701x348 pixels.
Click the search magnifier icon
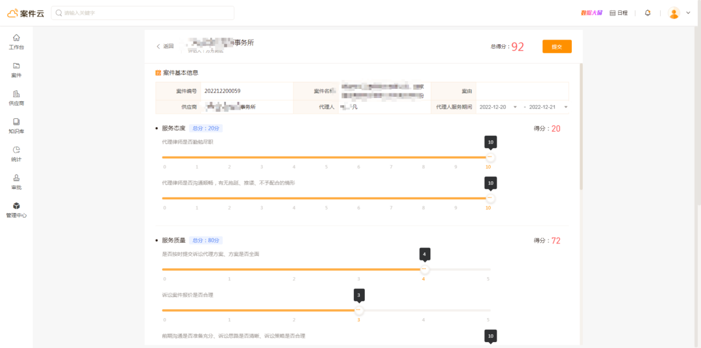58,13
